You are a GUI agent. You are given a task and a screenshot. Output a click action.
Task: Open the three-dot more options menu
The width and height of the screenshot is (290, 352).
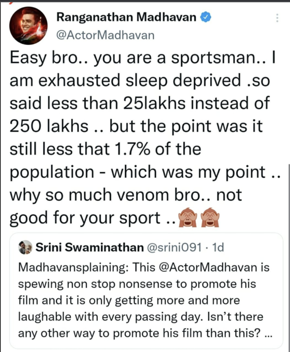[277, 18]
